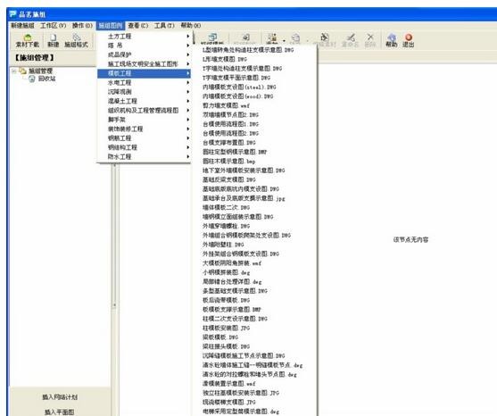Close the highlighted 施组图例 menu

[x=111, y=26]
